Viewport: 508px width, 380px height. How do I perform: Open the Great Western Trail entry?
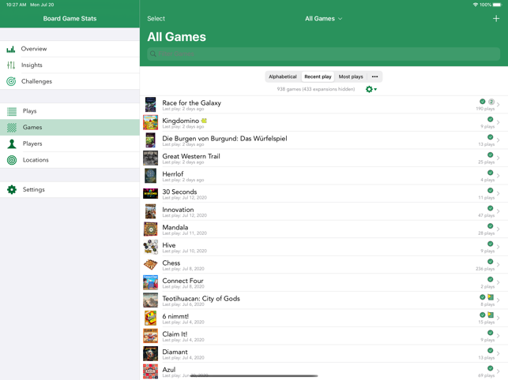[191, 158]
